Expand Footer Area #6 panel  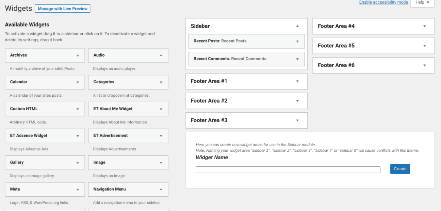(424, 65)
